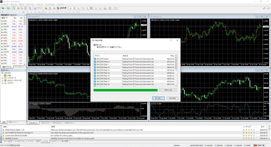Screen dimensions: 271x147
Task: Click the chat bubbles icon at top right
Action: (x=268, y=8)
